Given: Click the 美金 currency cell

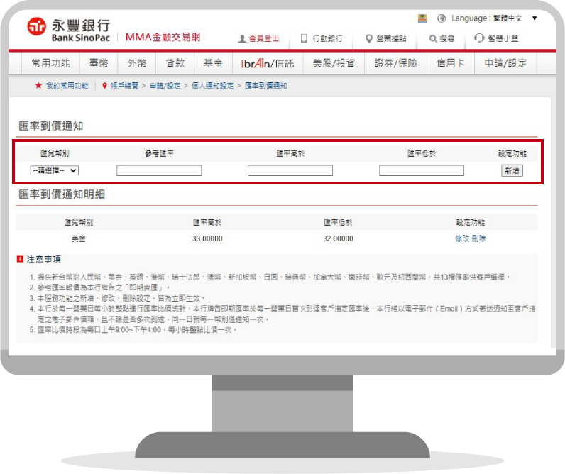Looking at the screenshot, I should pyautogui.click(x=79, y=238).
